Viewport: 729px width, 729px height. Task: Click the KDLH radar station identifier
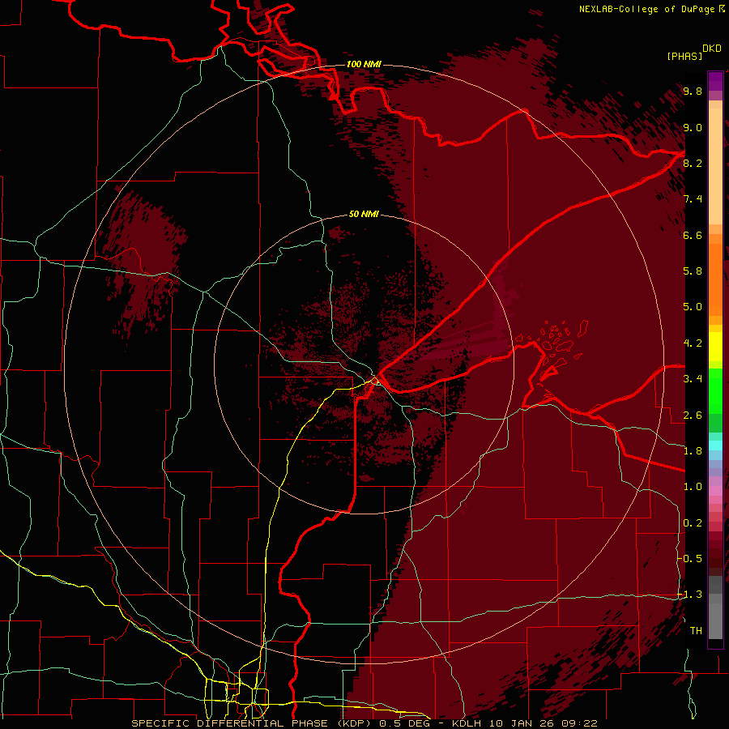(x=469, y=723)
